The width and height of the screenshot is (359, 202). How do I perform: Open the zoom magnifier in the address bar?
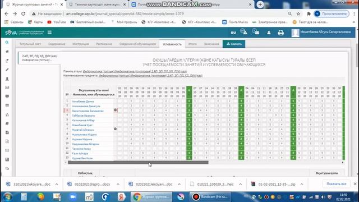pos(290,13)
